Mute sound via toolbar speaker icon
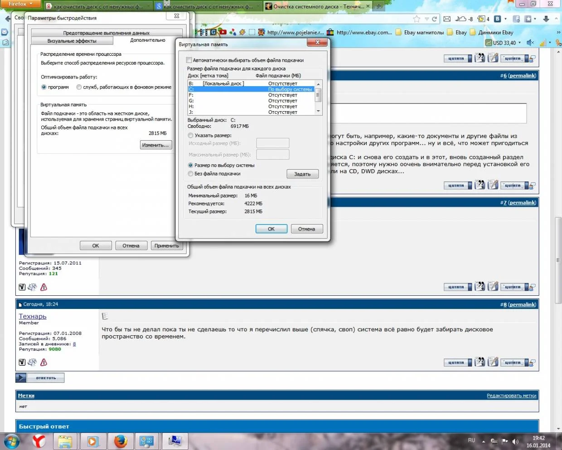Image resolution: width=562 pixels, height=450 pixels. pos(530,43)
